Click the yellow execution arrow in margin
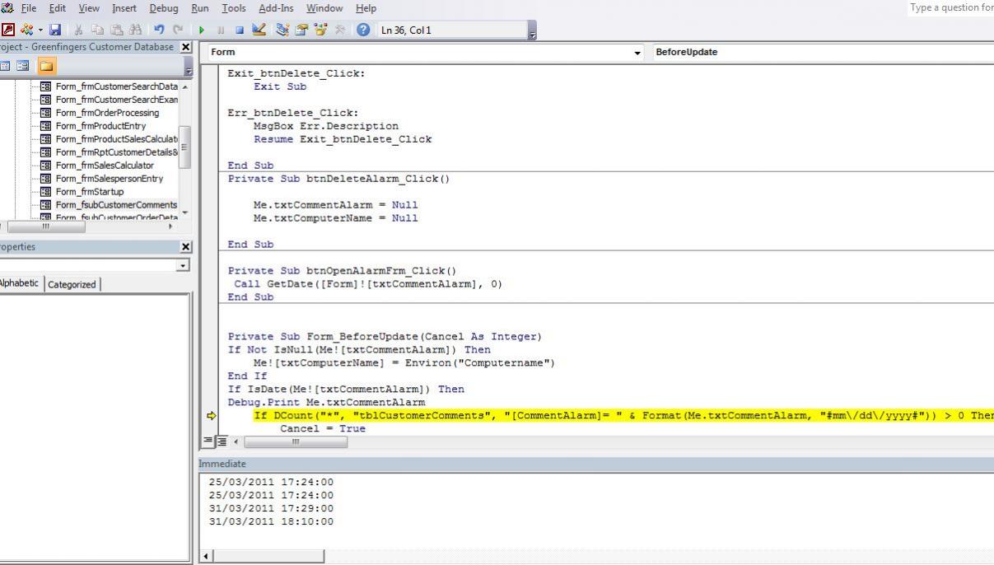 pyautogui.click(x=212, y=416)
